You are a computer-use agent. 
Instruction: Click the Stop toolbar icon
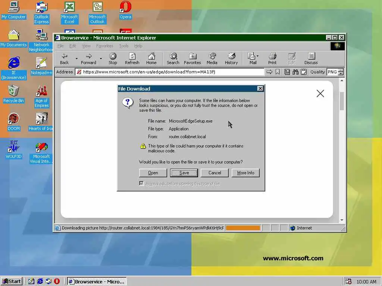coord(113,58)
